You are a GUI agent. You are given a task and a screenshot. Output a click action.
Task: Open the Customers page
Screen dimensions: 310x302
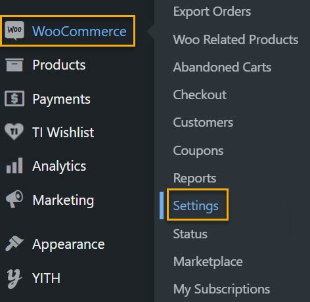tap(203, 122)
